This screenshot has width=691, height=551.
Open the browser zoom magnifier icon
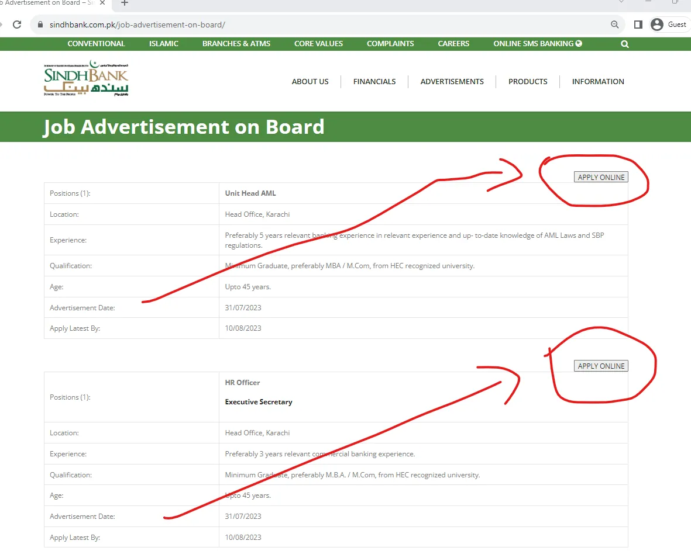(615, 25)
